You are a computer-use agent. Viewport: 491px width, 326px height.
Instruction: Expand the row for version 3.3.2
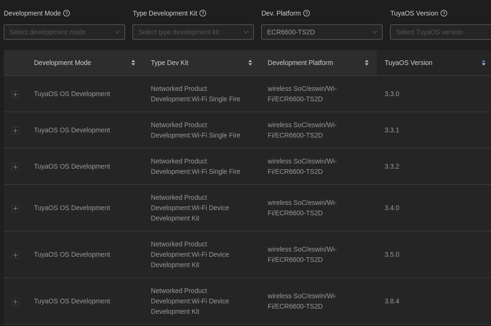[x=15, y=167]
